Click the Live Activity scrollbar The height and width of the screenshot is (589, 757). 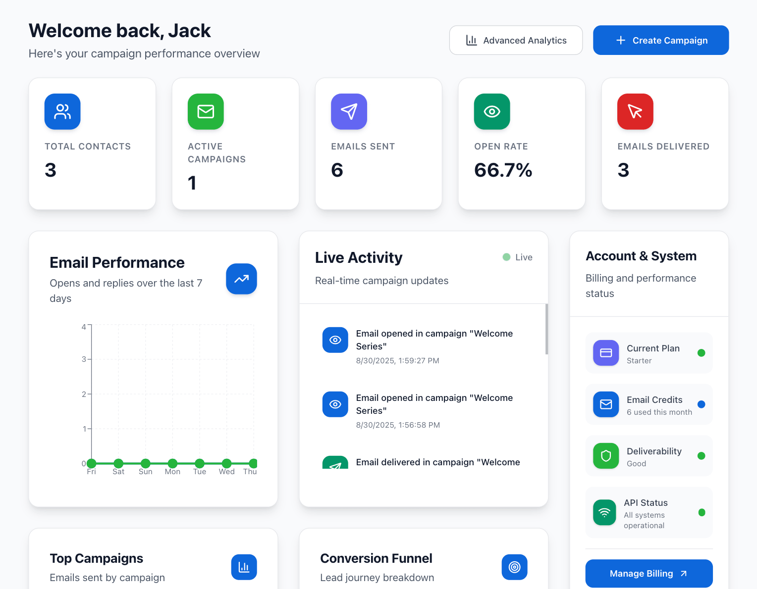tap(546, 329)
